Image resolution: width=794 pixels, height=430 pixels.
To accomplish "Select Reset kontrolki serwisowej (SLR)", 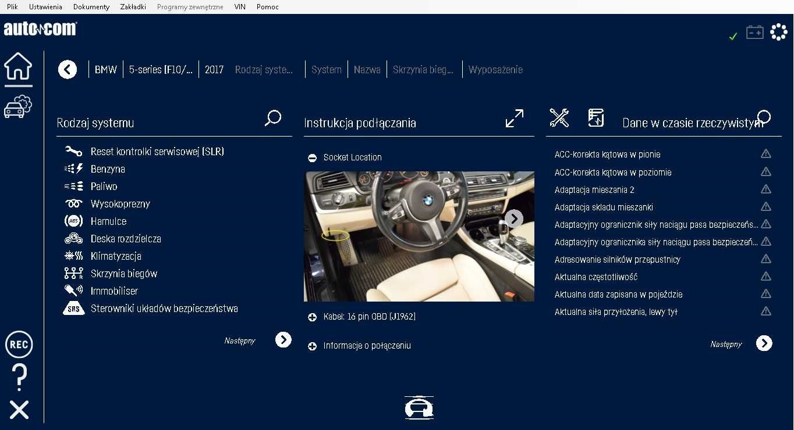I will coord(157,152).
